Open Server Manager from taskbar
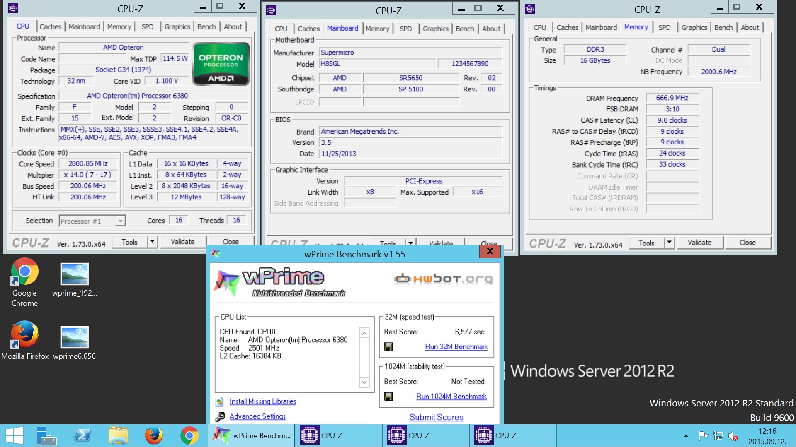The image size is (796, 447). 46,435
